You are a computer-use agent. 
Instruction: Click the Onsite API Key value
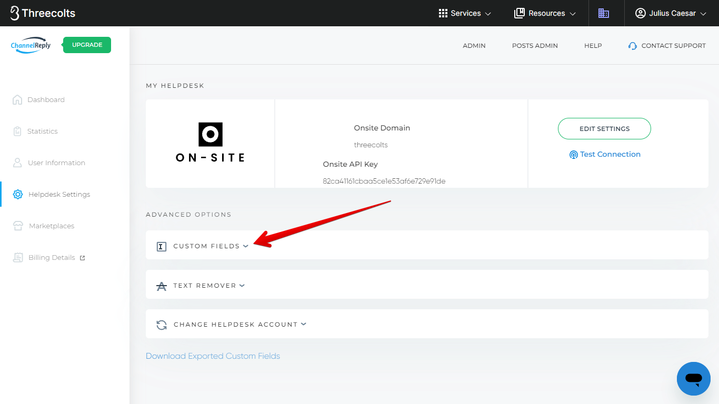[384, 181]
